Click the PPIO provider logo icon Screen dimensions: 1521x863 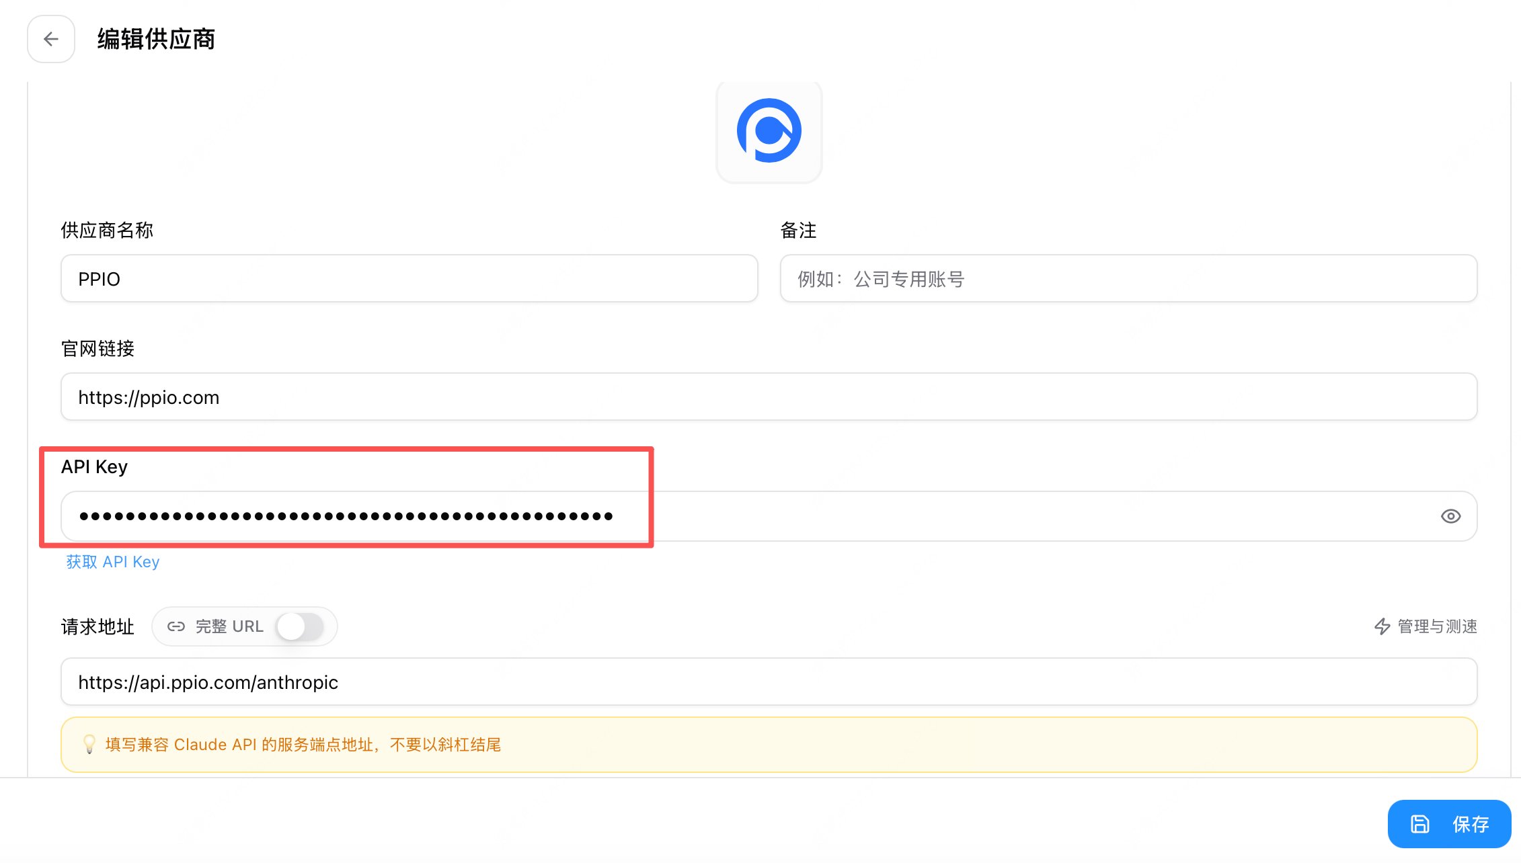click(769, 130)
